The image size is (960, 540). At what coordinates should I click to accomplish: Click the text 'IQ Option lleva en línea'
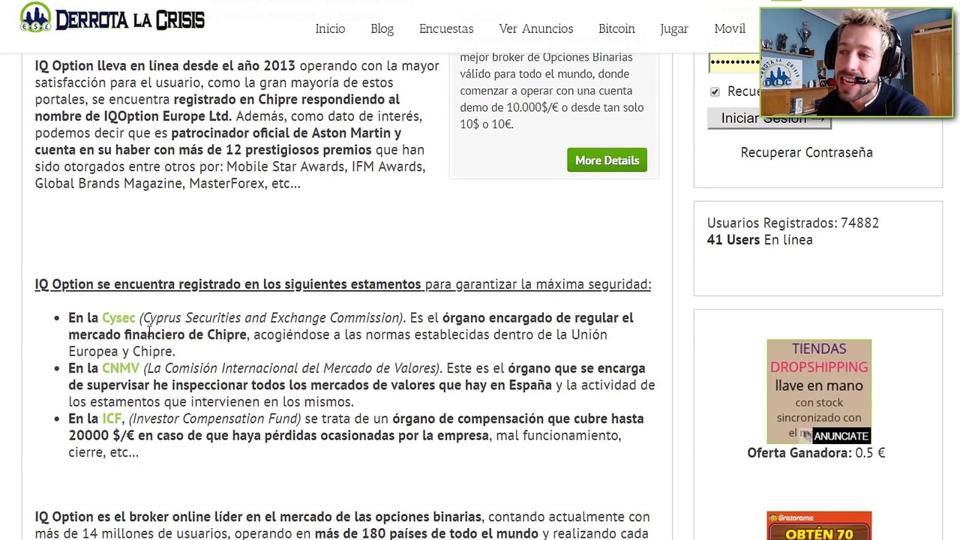click(x=106, y=66)
